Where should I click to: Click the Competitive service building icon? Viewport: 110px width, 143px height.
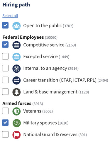coord(16,45)
